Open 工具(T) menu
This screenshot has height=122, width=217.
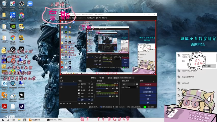(98, 18)
